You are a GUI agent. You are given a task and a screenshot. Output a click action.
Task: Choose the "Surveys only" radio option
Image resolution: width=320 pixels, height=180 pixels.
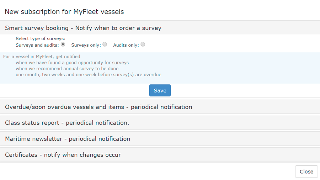coord(105,45)
